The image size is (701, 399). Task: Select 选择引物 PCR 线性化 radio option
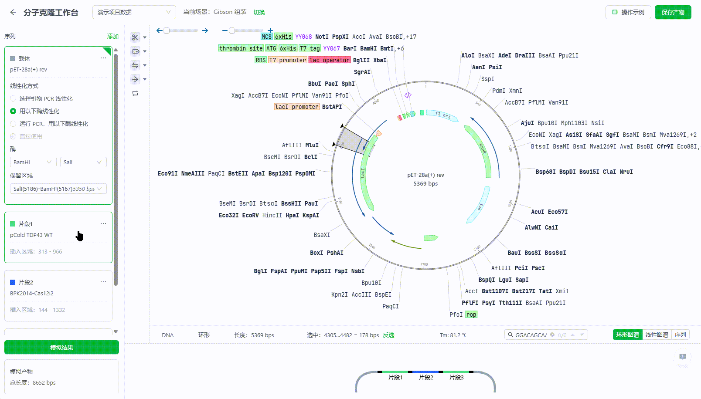(x=13, y=98)
